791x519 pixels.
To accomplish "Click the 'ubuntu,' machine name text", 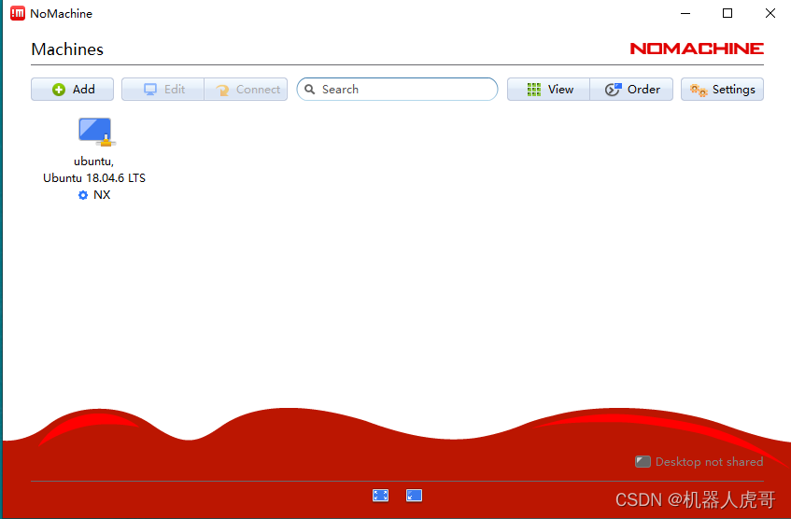I will click(93, 161).
